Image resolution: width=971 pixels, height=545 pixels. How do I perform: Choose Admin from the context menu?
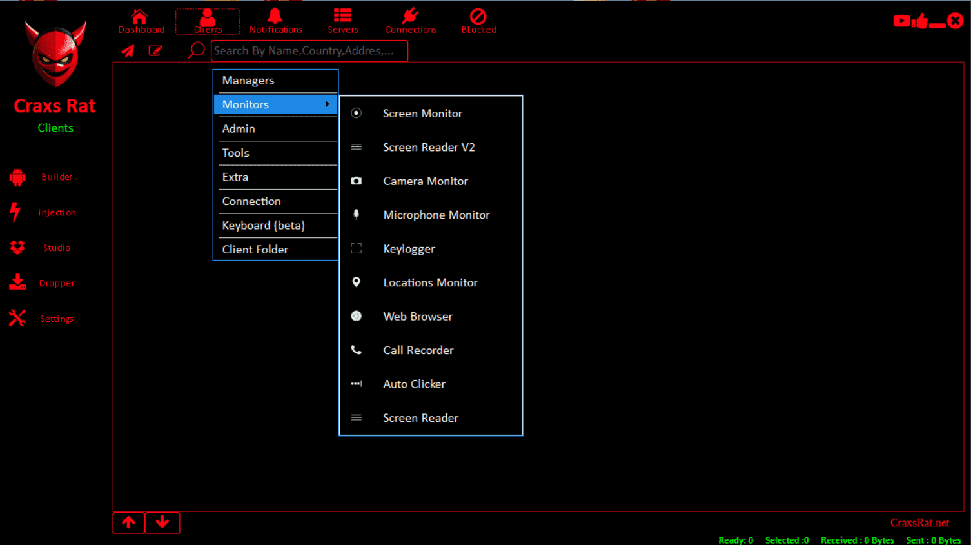click(x=275, y=129)
